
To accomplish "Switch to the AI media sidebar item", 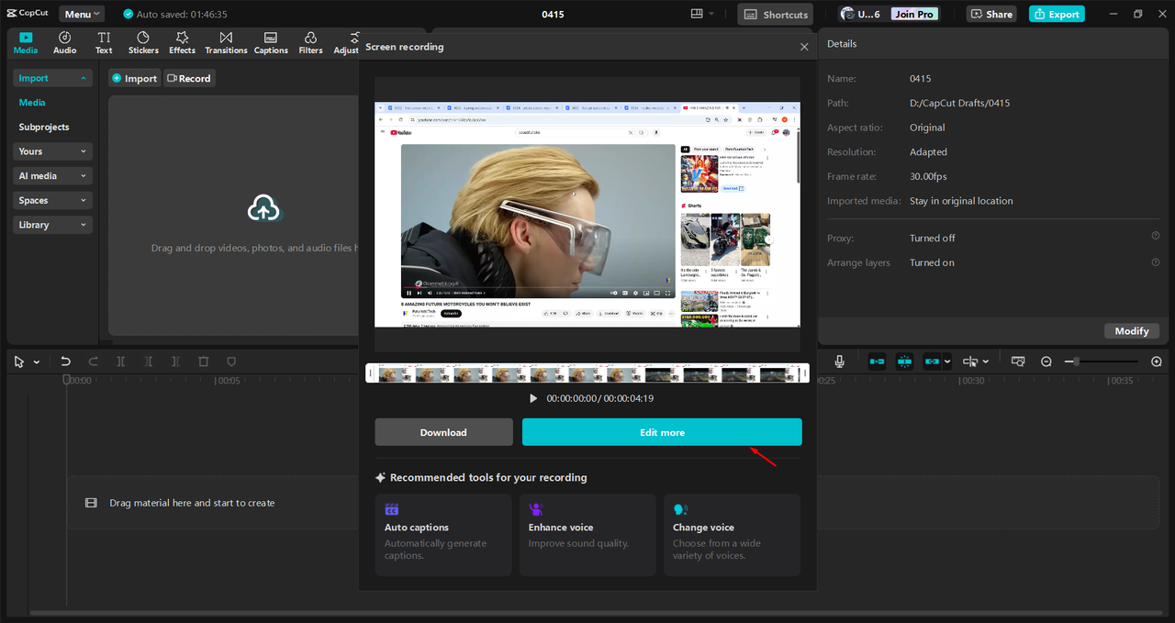I will click(x=52, y=175).
